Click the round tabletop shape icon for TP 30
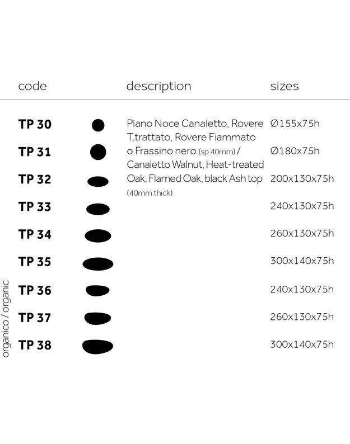The width and height of the screenshot is (350, 444). tap(98, 125)
